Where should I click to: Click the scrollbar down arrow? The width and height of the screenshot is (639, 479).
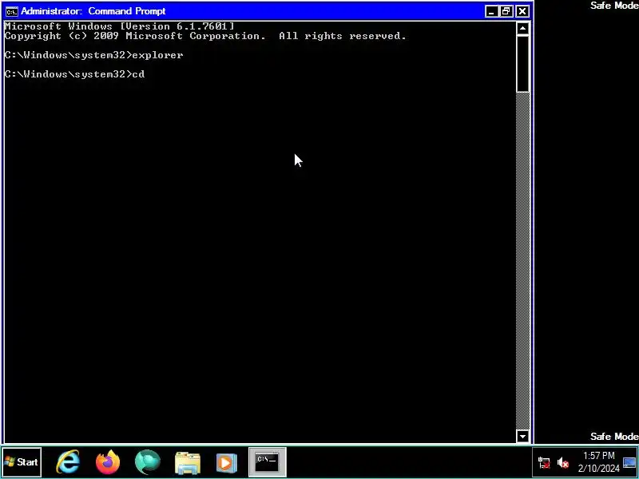click(523, 436)
